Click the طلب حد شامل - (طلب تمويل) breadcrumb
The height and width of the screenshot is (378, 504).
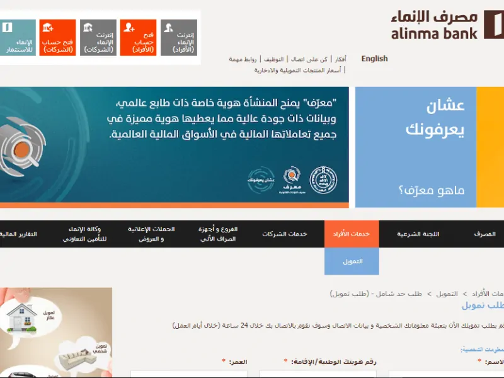[375, 294]
